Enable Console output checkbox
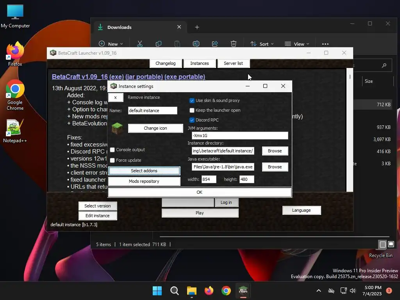 (x=112, y=150)
